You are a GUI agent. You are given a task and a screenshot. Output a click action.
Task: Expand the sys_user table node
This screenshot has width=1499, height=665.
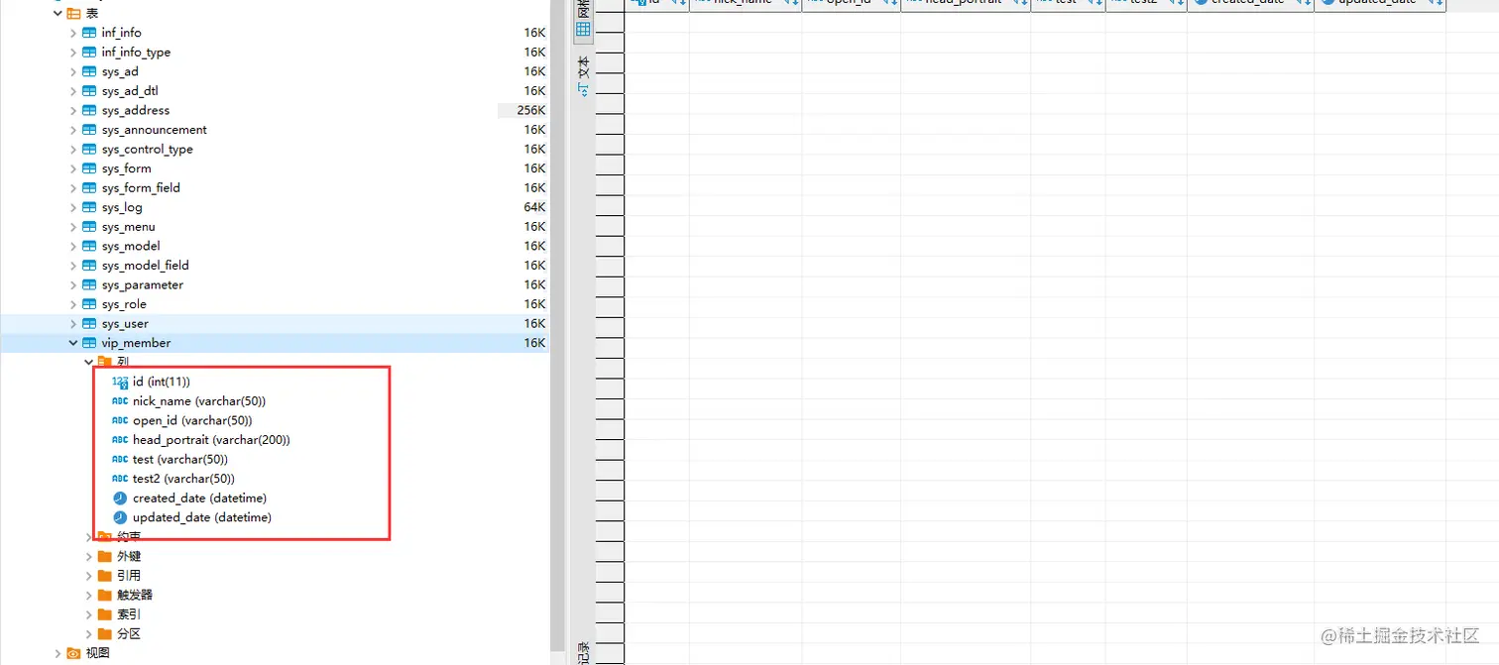73,324
